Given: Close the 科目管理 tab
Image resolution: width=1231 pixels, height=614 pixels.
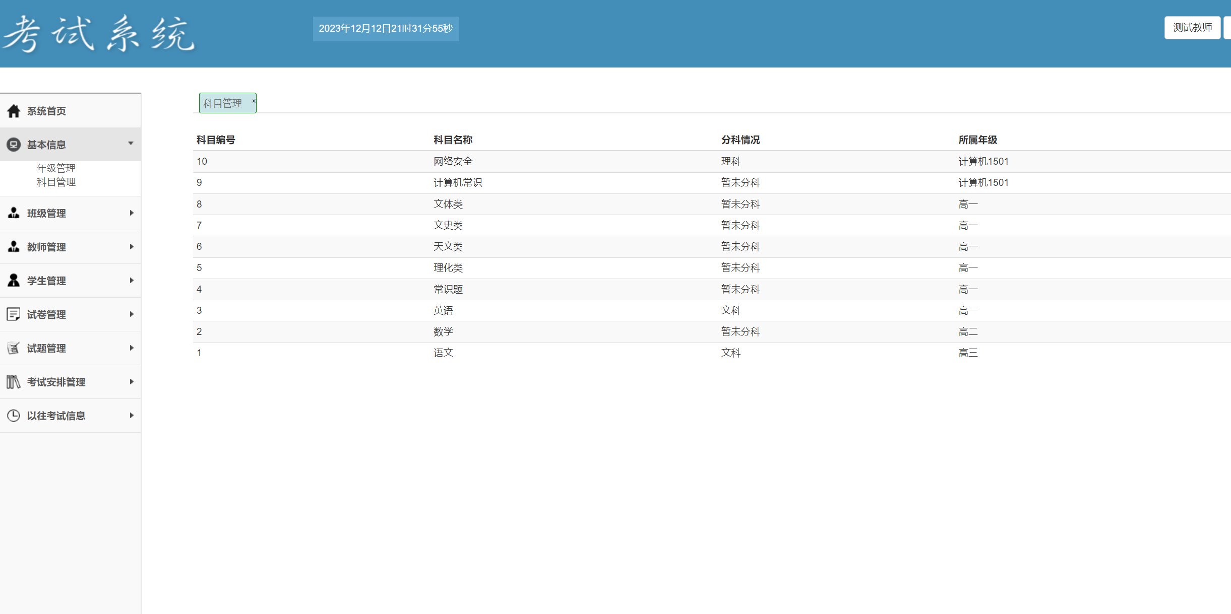Looking at the screenshot, I should point(254,101).
